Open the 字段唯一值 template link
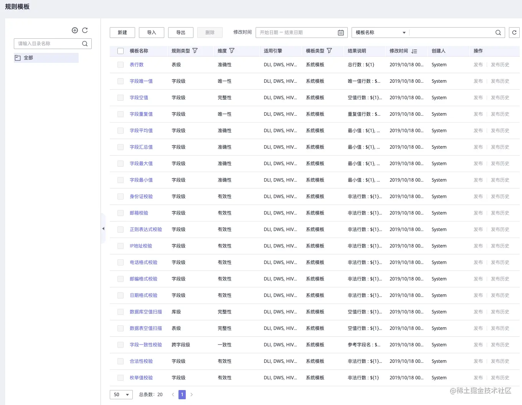 tap(141, 81)
